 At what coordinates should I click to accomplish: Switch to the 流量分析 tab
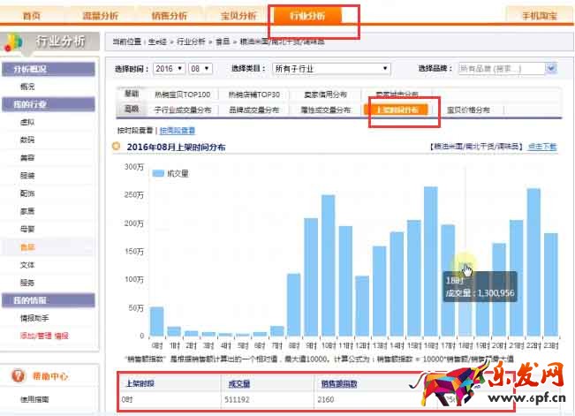click(102, 16)
